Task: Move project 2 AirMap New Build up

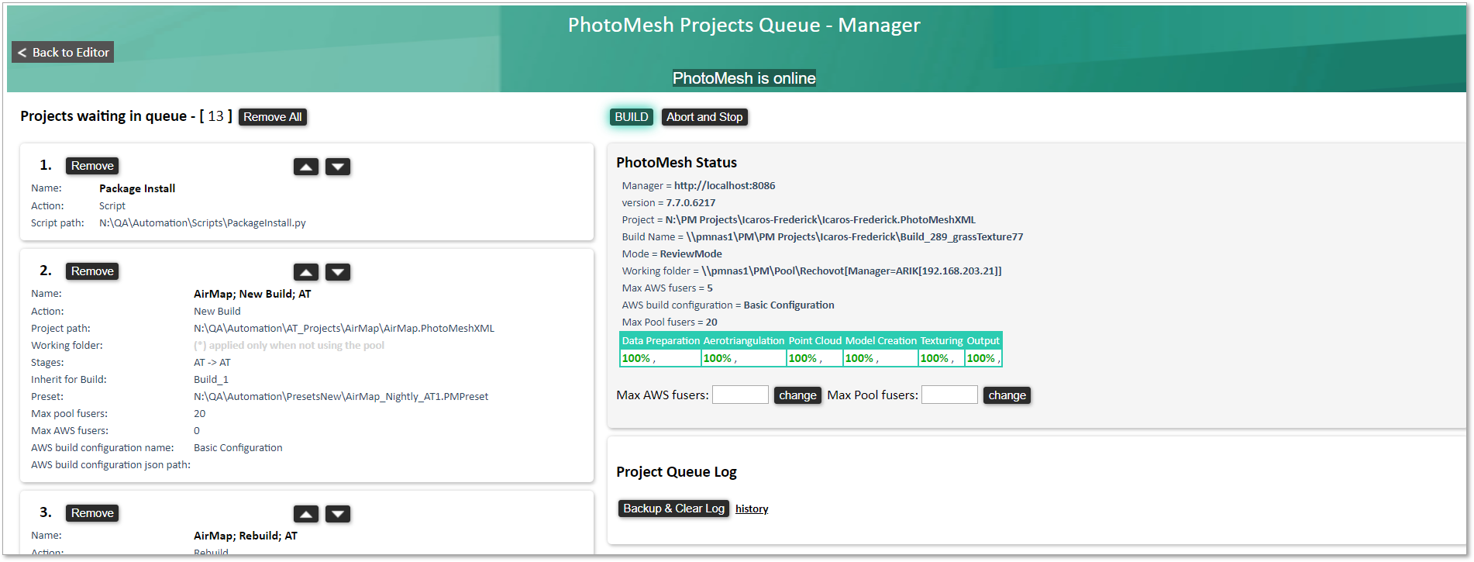Action: coord(306,272)
